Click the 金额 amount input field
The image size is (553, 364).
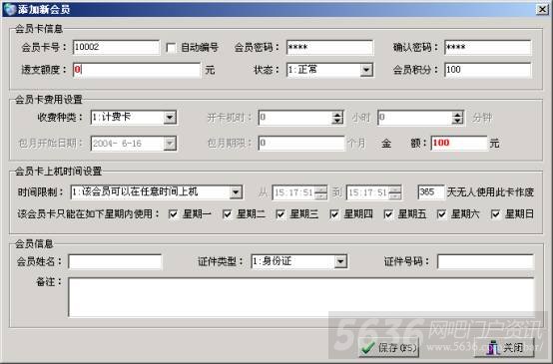coord(459,143)
